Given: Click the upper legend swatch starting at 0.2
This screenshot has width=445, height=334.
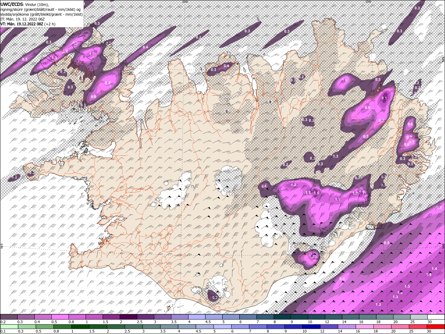Looking at the screenshot, I should click(9, 317).
